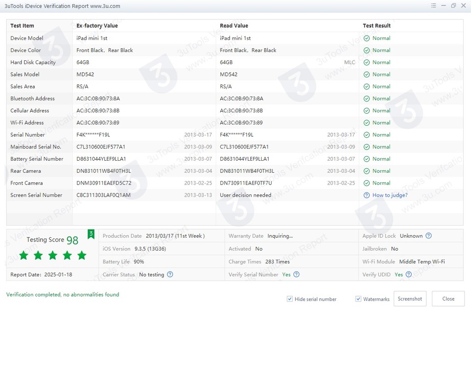Select the Serial Number ex-factory value F4K******F19L
471x373 pixels.
click(93, 135)
